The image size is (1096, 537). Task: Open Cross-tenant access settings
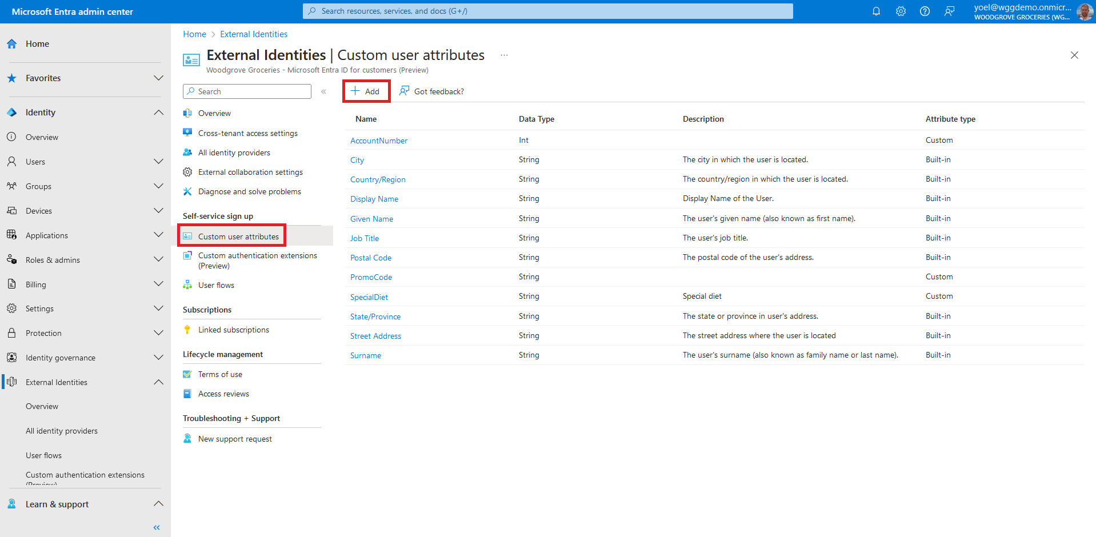(x=247, y=133)
